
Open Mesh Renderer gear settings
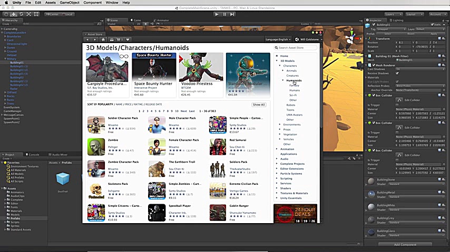[444, 65]
